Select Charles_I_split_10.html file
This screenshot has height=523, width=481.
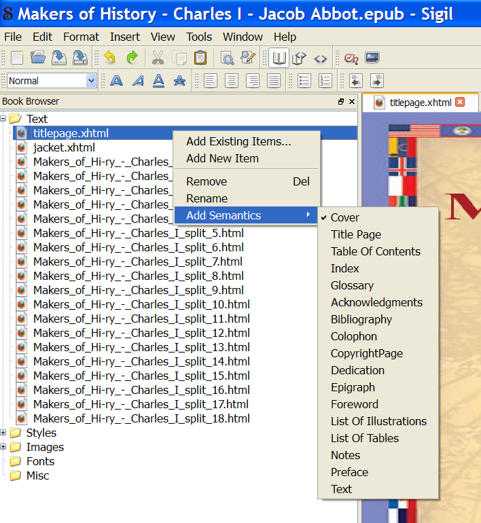pos(141,304)
